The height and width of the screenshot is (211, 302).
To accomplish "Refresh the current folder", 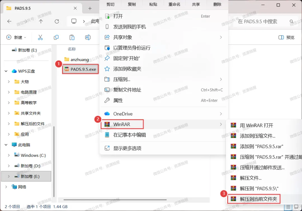I will point(57,21).
